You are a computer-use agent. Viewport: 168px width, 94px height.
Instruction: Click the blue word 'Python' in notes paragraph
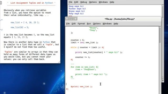[x=46, y=42]
